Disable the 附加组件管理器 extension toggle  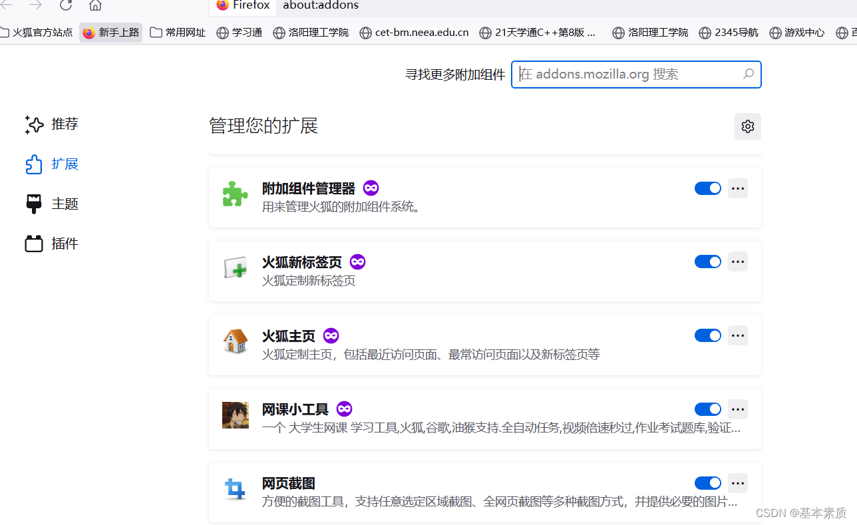(708, 188)
